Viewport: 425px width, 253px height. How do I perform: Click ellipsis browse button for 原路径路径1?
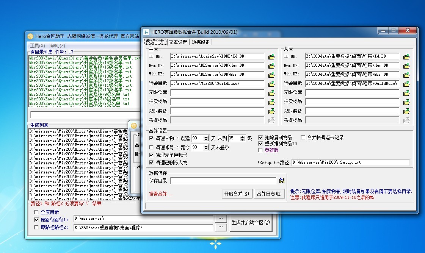click(221, 219)
